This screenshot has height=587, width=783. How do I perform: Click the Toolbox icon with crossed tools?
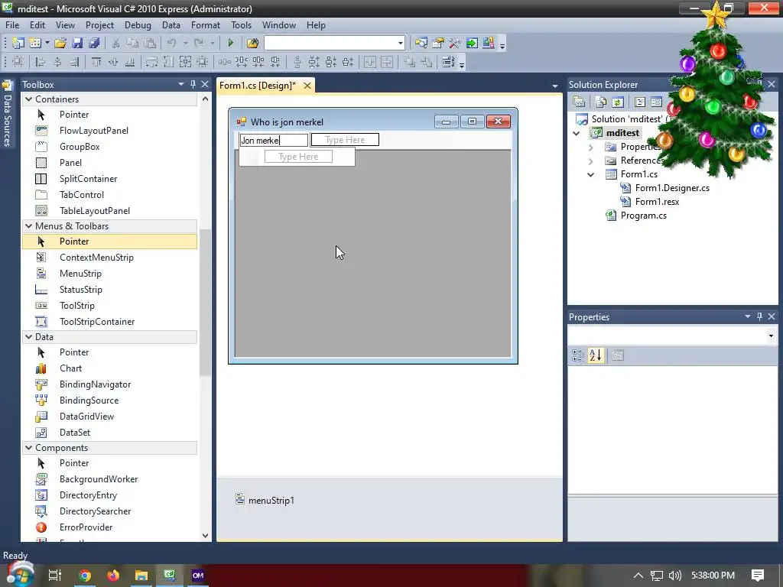point(455,43)
